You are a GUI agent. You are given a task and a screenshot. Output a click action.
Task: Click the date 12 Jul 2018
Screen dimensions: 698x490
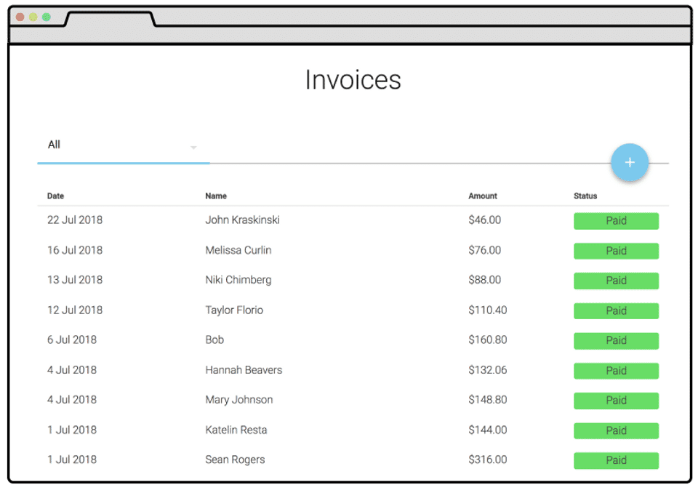click(75, 310)
